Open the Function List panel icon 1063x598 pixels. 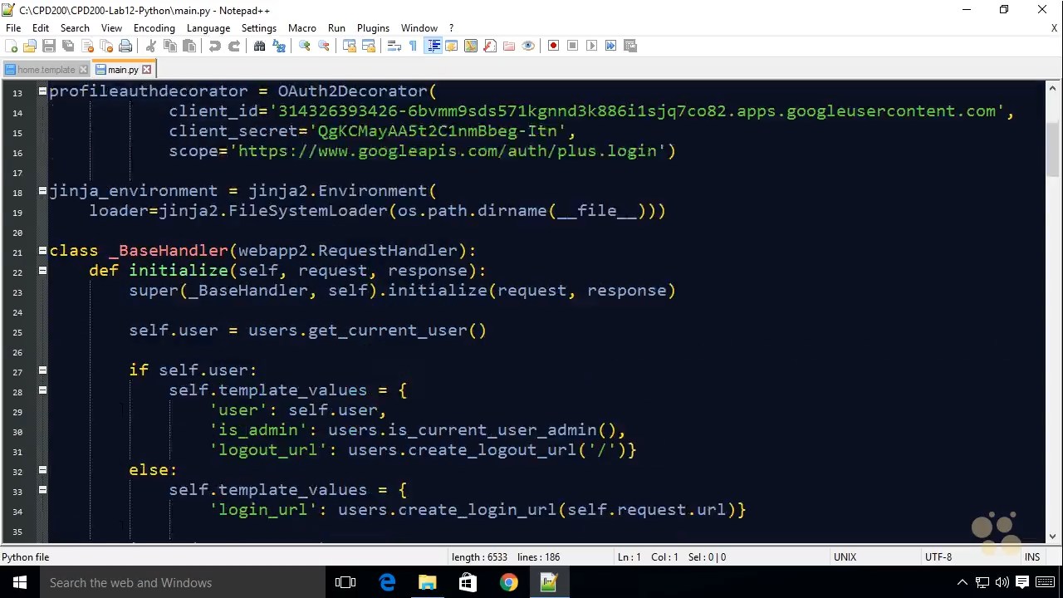(490, 46)
